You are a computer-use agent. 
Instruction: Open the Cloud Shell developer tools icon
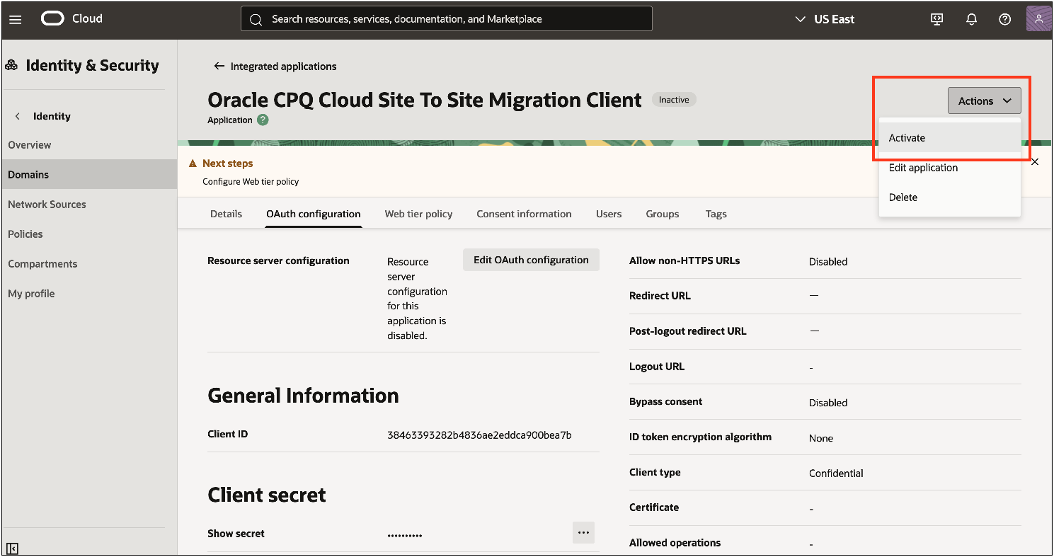point(937,19)
